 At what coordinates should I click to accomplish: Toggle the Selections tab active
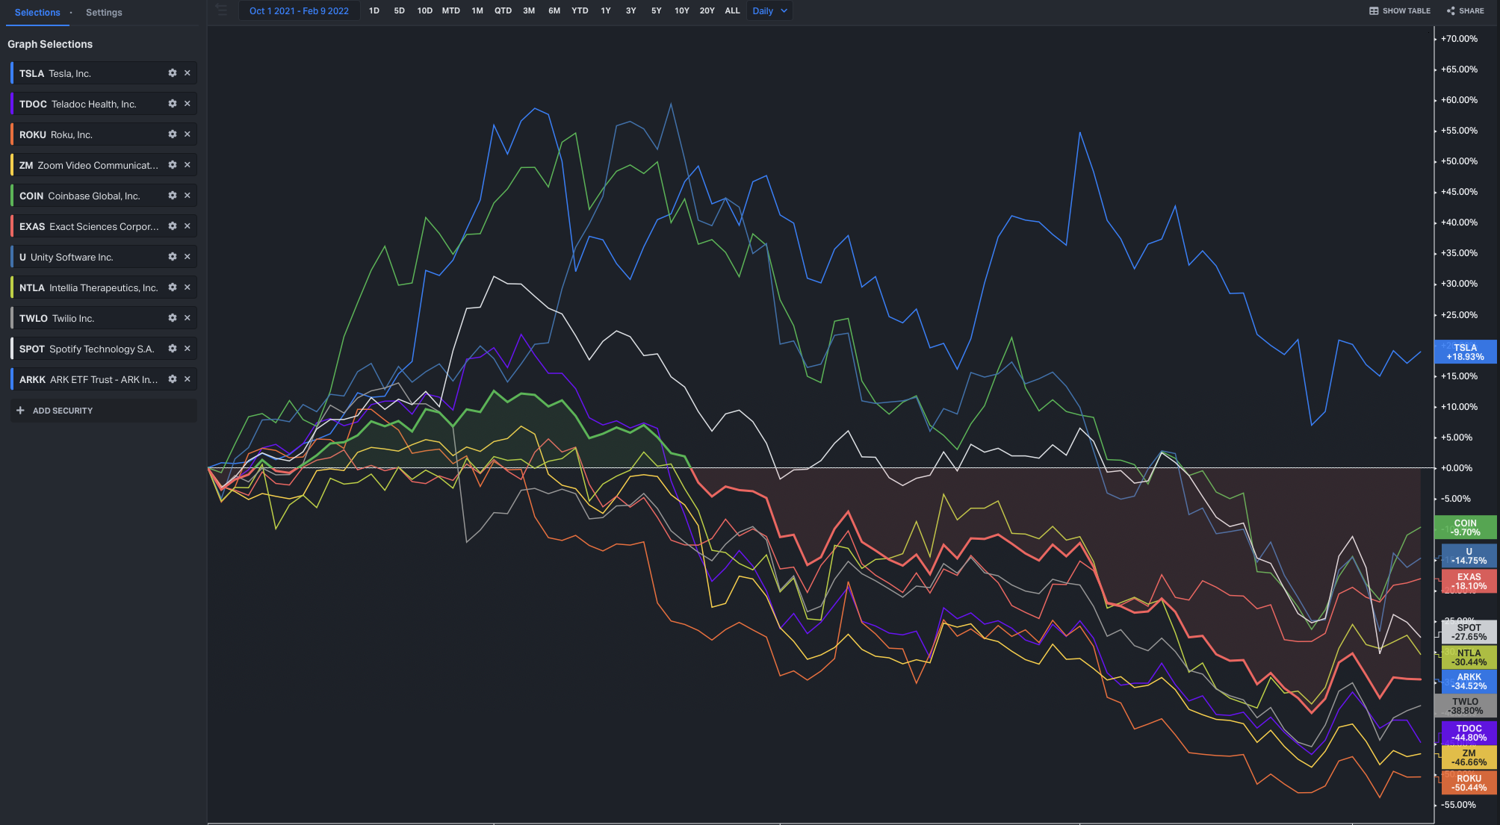coord(37,12)
